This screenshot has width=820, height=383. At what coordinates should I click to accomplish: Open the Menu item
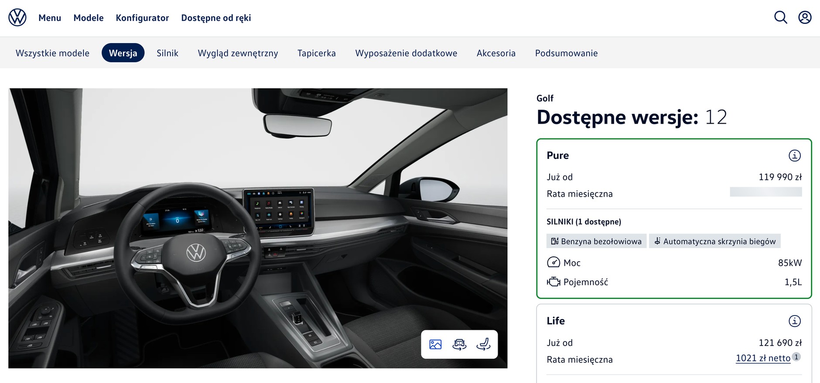50,18
